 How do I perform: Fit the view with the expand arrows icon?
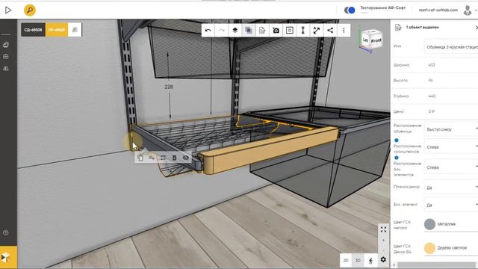[383, 229]
